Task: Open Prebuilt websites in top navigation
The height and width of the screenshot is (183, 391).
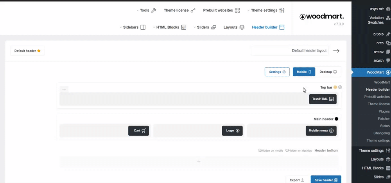Action: click(x=221, y=11)
